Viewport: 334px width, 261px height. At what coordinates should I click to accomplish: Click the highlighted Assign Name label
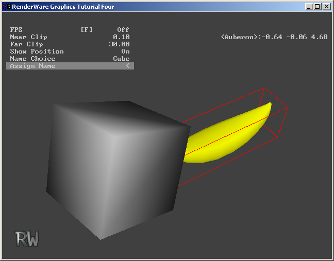pyautogui.click(x=32, y=66)
